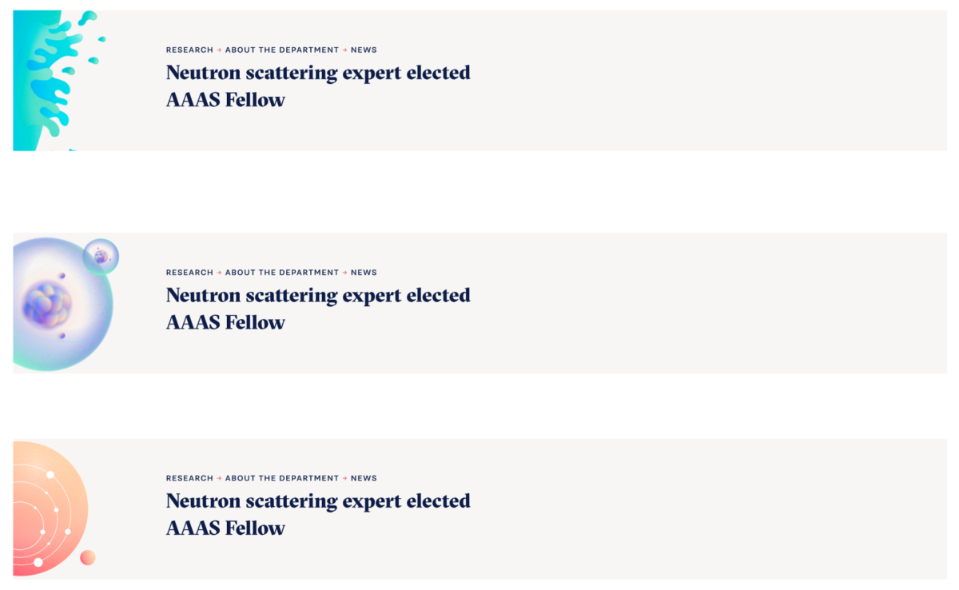Open About the Department in orange orbit banner
Viewport: 959px width, 590px height.
tap(282, 478)
